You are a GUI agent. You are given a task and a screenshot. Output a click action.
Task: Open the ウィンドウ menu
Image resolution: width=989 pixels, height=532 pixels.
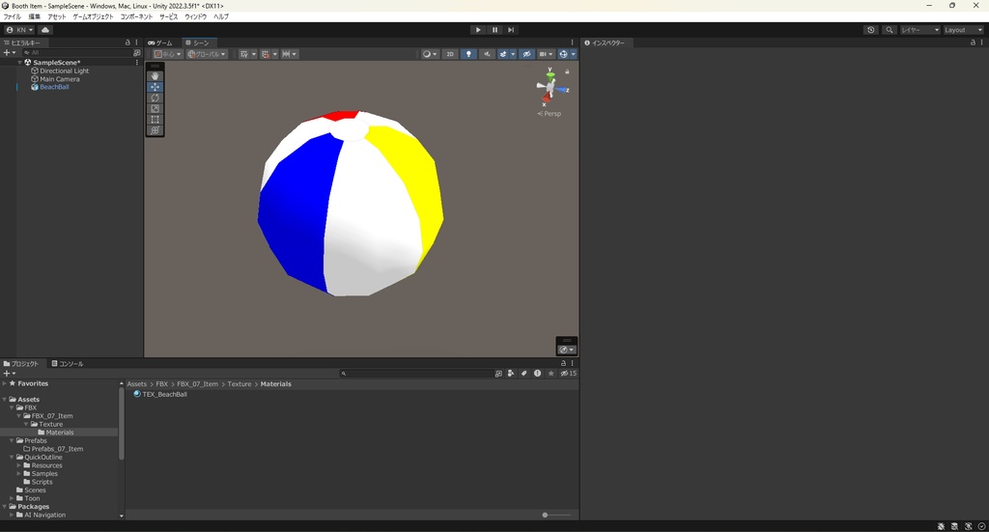195,17
